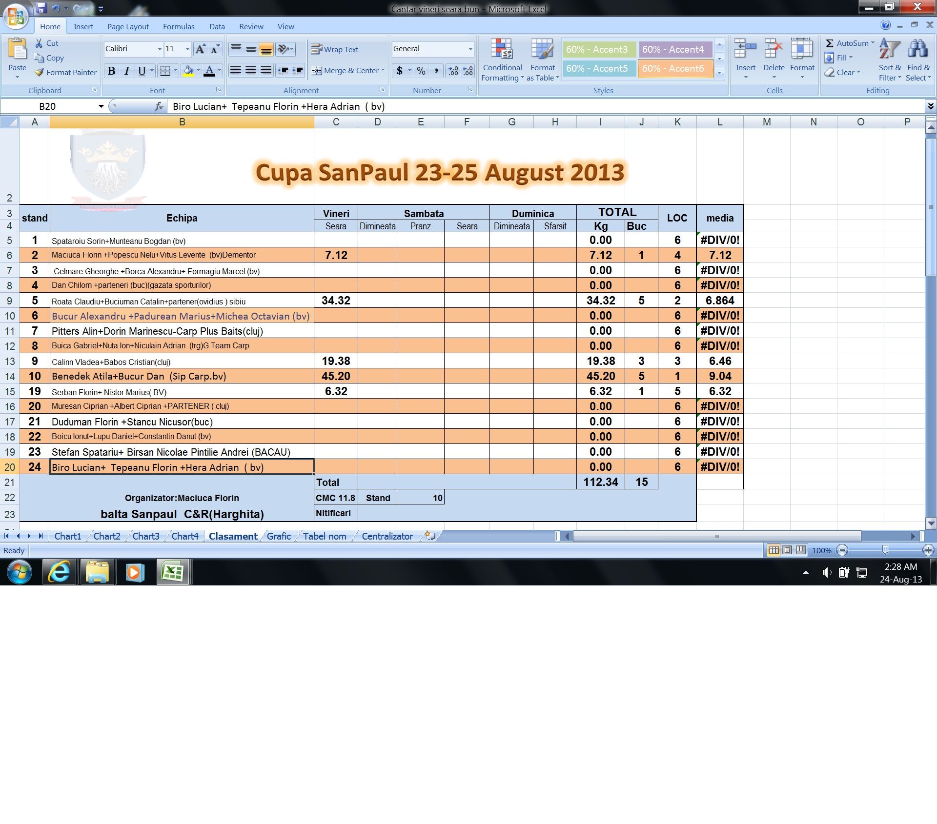Screen dimensions: 937x824
Task: Apply the 60% - Accent6 cell style
Action: pyautogui.click(x=675, y=69)
